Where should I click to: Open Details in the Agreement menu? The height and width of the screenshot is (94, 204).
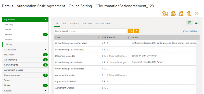pyautogui.click(x=8, y=29)
